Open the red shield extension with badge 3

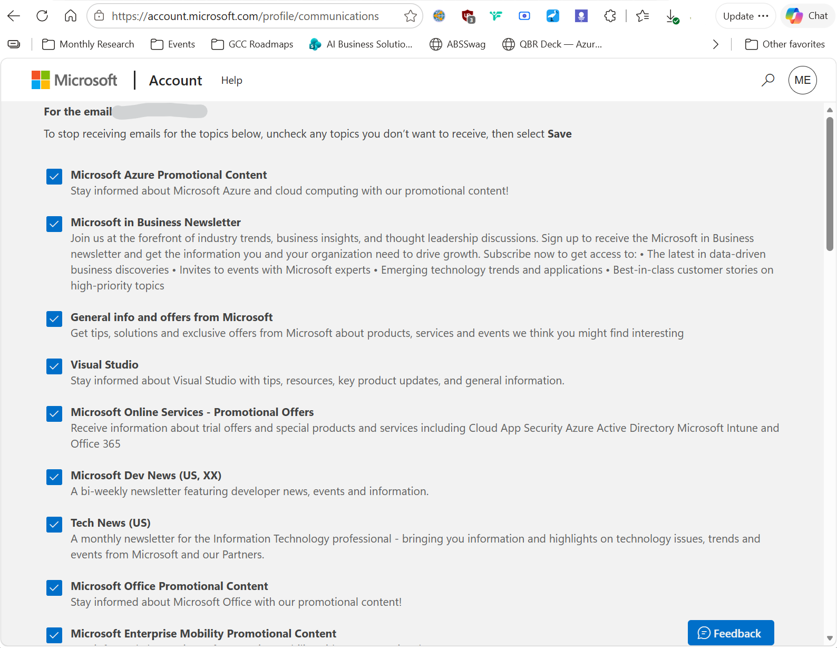(468, 16)
